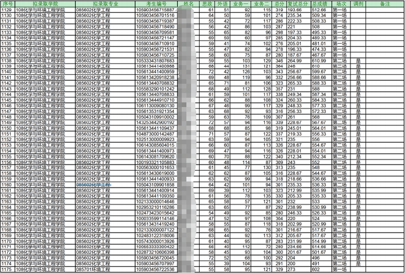Image resolution: width=405 pixels, height=273 pixels.
Task: Select sequence number cell 1129
Action: pyautogui.click(x=8, y=10)
